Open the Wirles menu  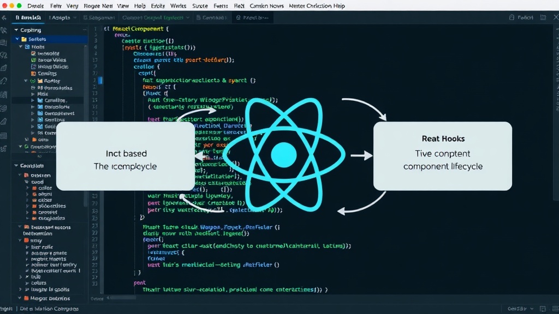tap(178, 5)
